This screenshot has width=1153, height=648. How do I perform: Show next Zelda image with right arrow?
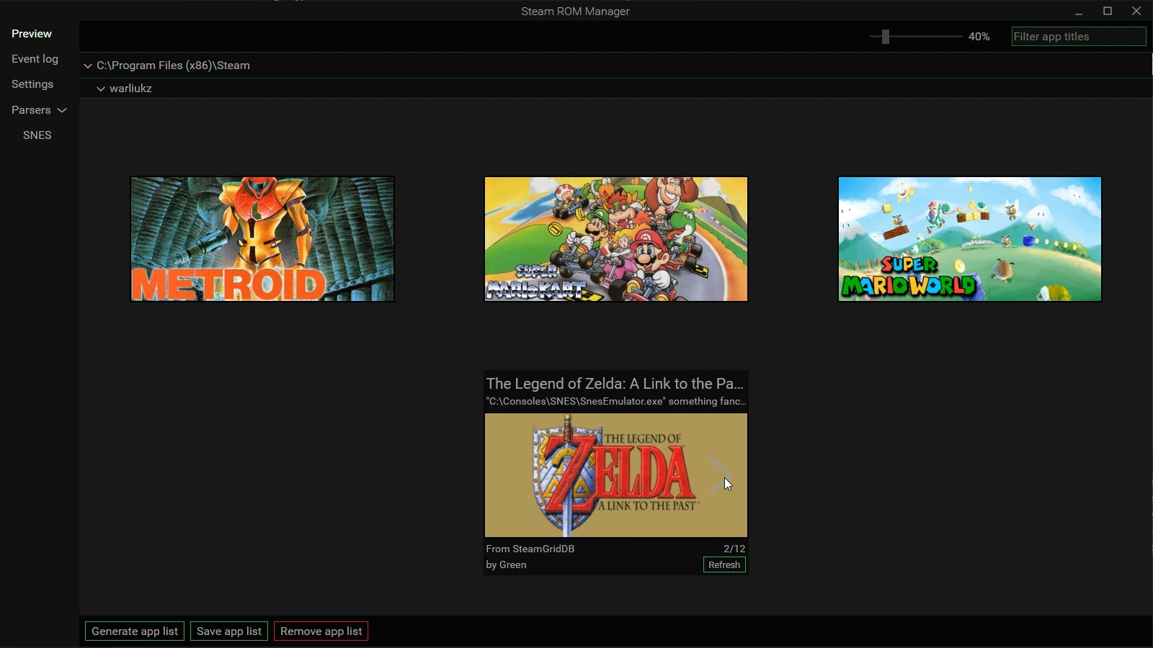721,475
